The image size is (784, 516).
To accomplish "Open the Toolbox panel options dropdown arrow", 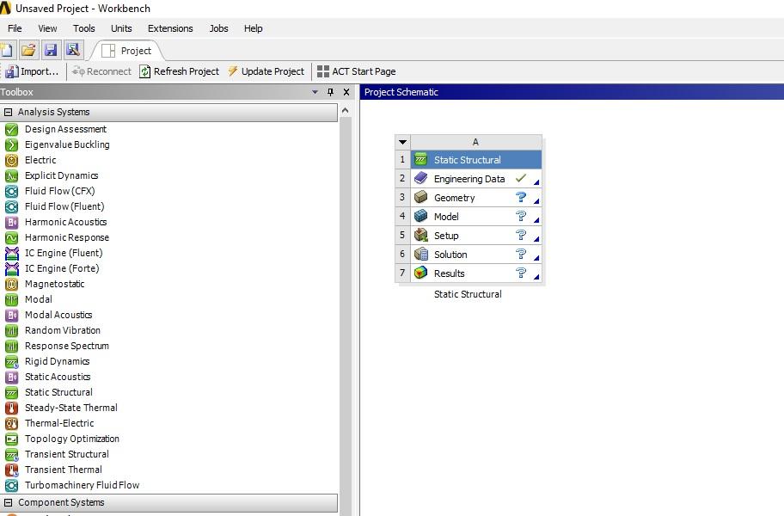I will 315,92.
